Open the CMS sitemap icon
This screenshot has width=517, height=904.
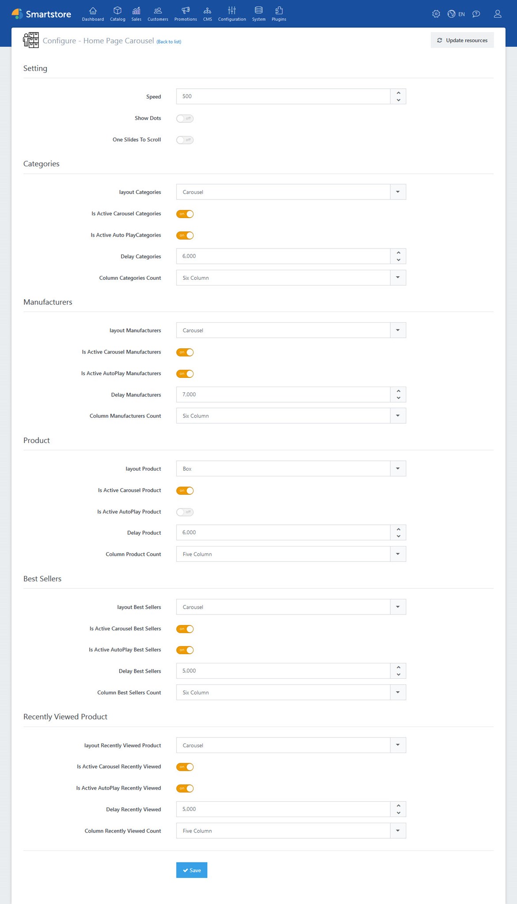(208, 11)
